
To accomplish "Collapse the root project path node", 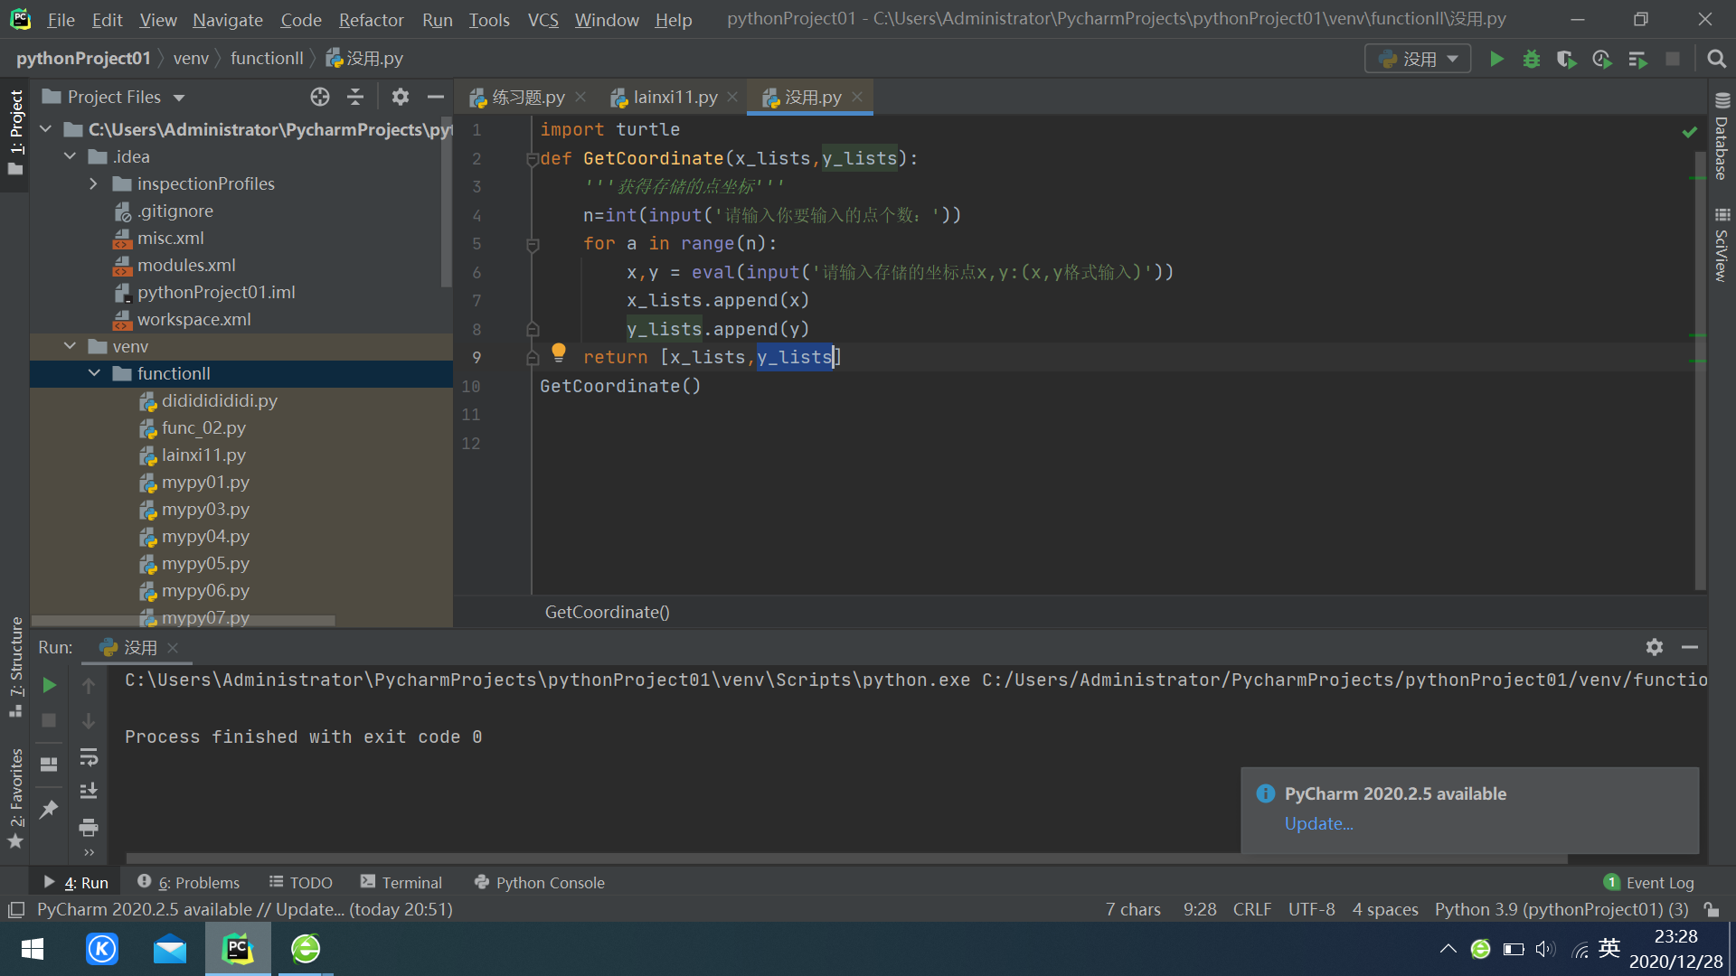I will click(x=46, y=129).
